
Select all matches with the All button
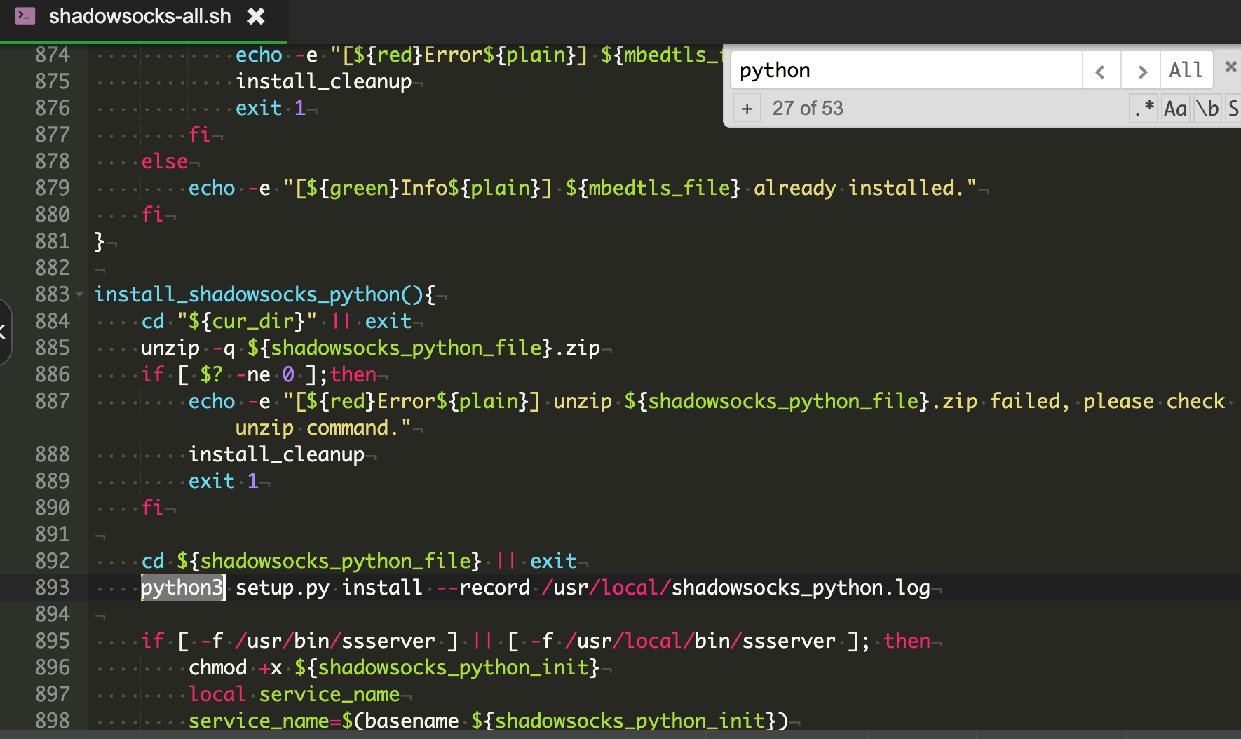point(1186,70)
